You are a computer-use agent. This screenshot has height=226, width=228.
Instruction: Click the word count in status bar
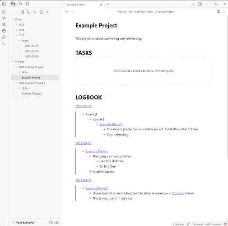(197, 224)
